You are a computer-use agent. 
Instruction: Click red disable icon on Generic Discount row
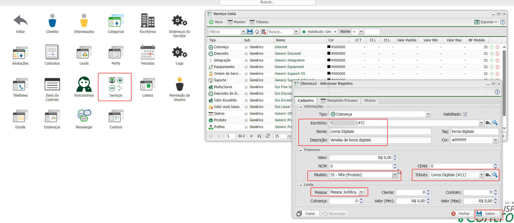click(x=497, y=54)
